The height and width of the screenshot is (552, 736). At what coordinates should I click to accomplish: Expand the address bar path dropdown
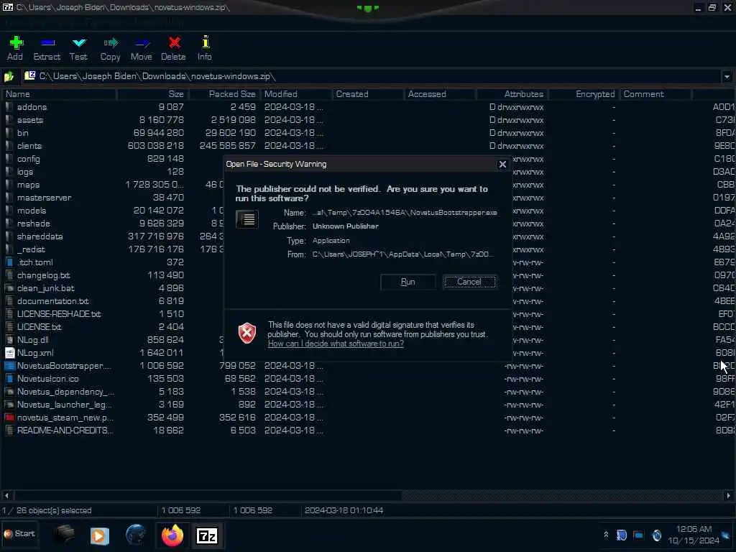click(x=727, y=76)
